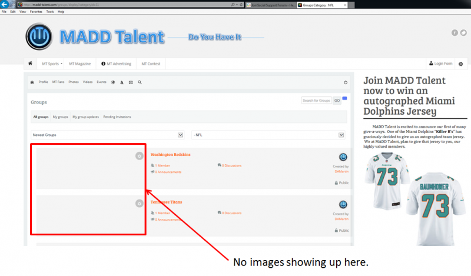The width and height of the screenshot is (471, 276).
Task: Open Profile in community toolbar
Action: point(43,82)
